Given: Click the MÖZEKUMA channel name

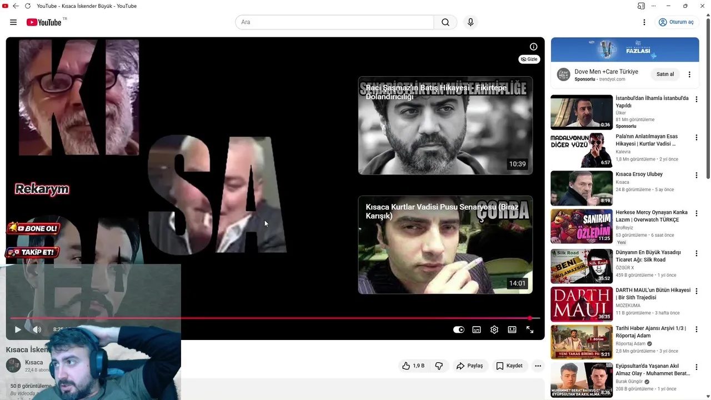Looking at the screenshot, I should (628, 306).
